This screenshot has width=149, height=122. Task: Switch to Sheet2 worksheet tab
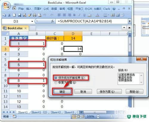tap(56, 112)
